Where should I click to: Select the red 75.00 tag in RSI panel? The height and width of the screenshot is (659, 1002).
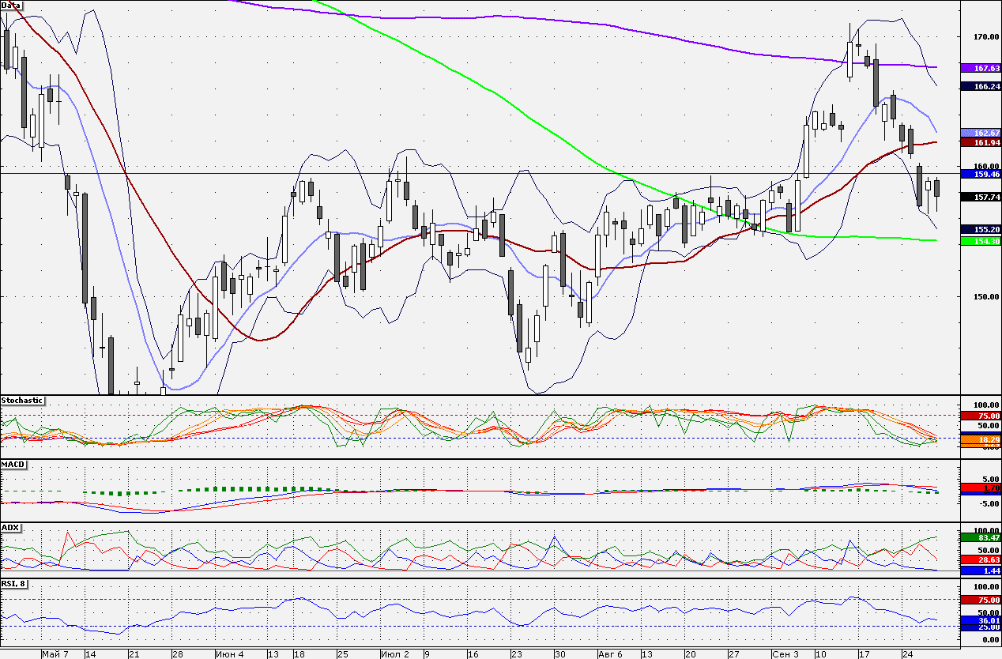[x=981, y=601]
